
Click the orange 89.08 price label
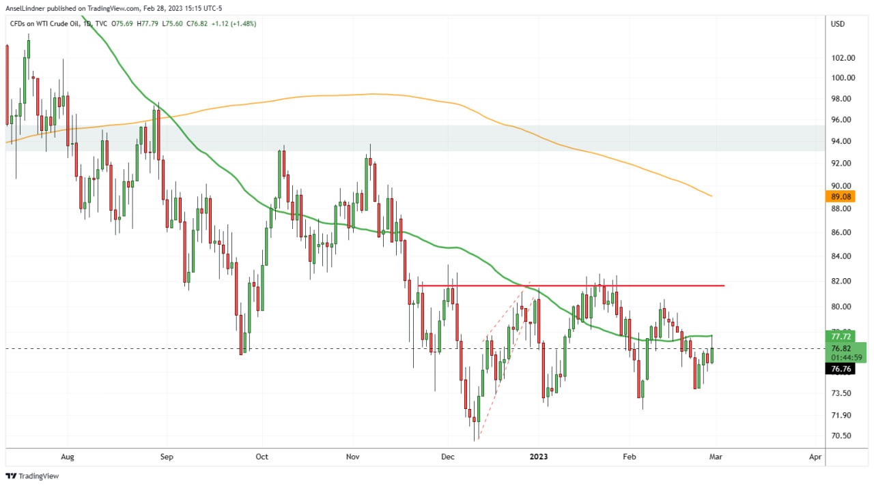click(x=841, y=196)
